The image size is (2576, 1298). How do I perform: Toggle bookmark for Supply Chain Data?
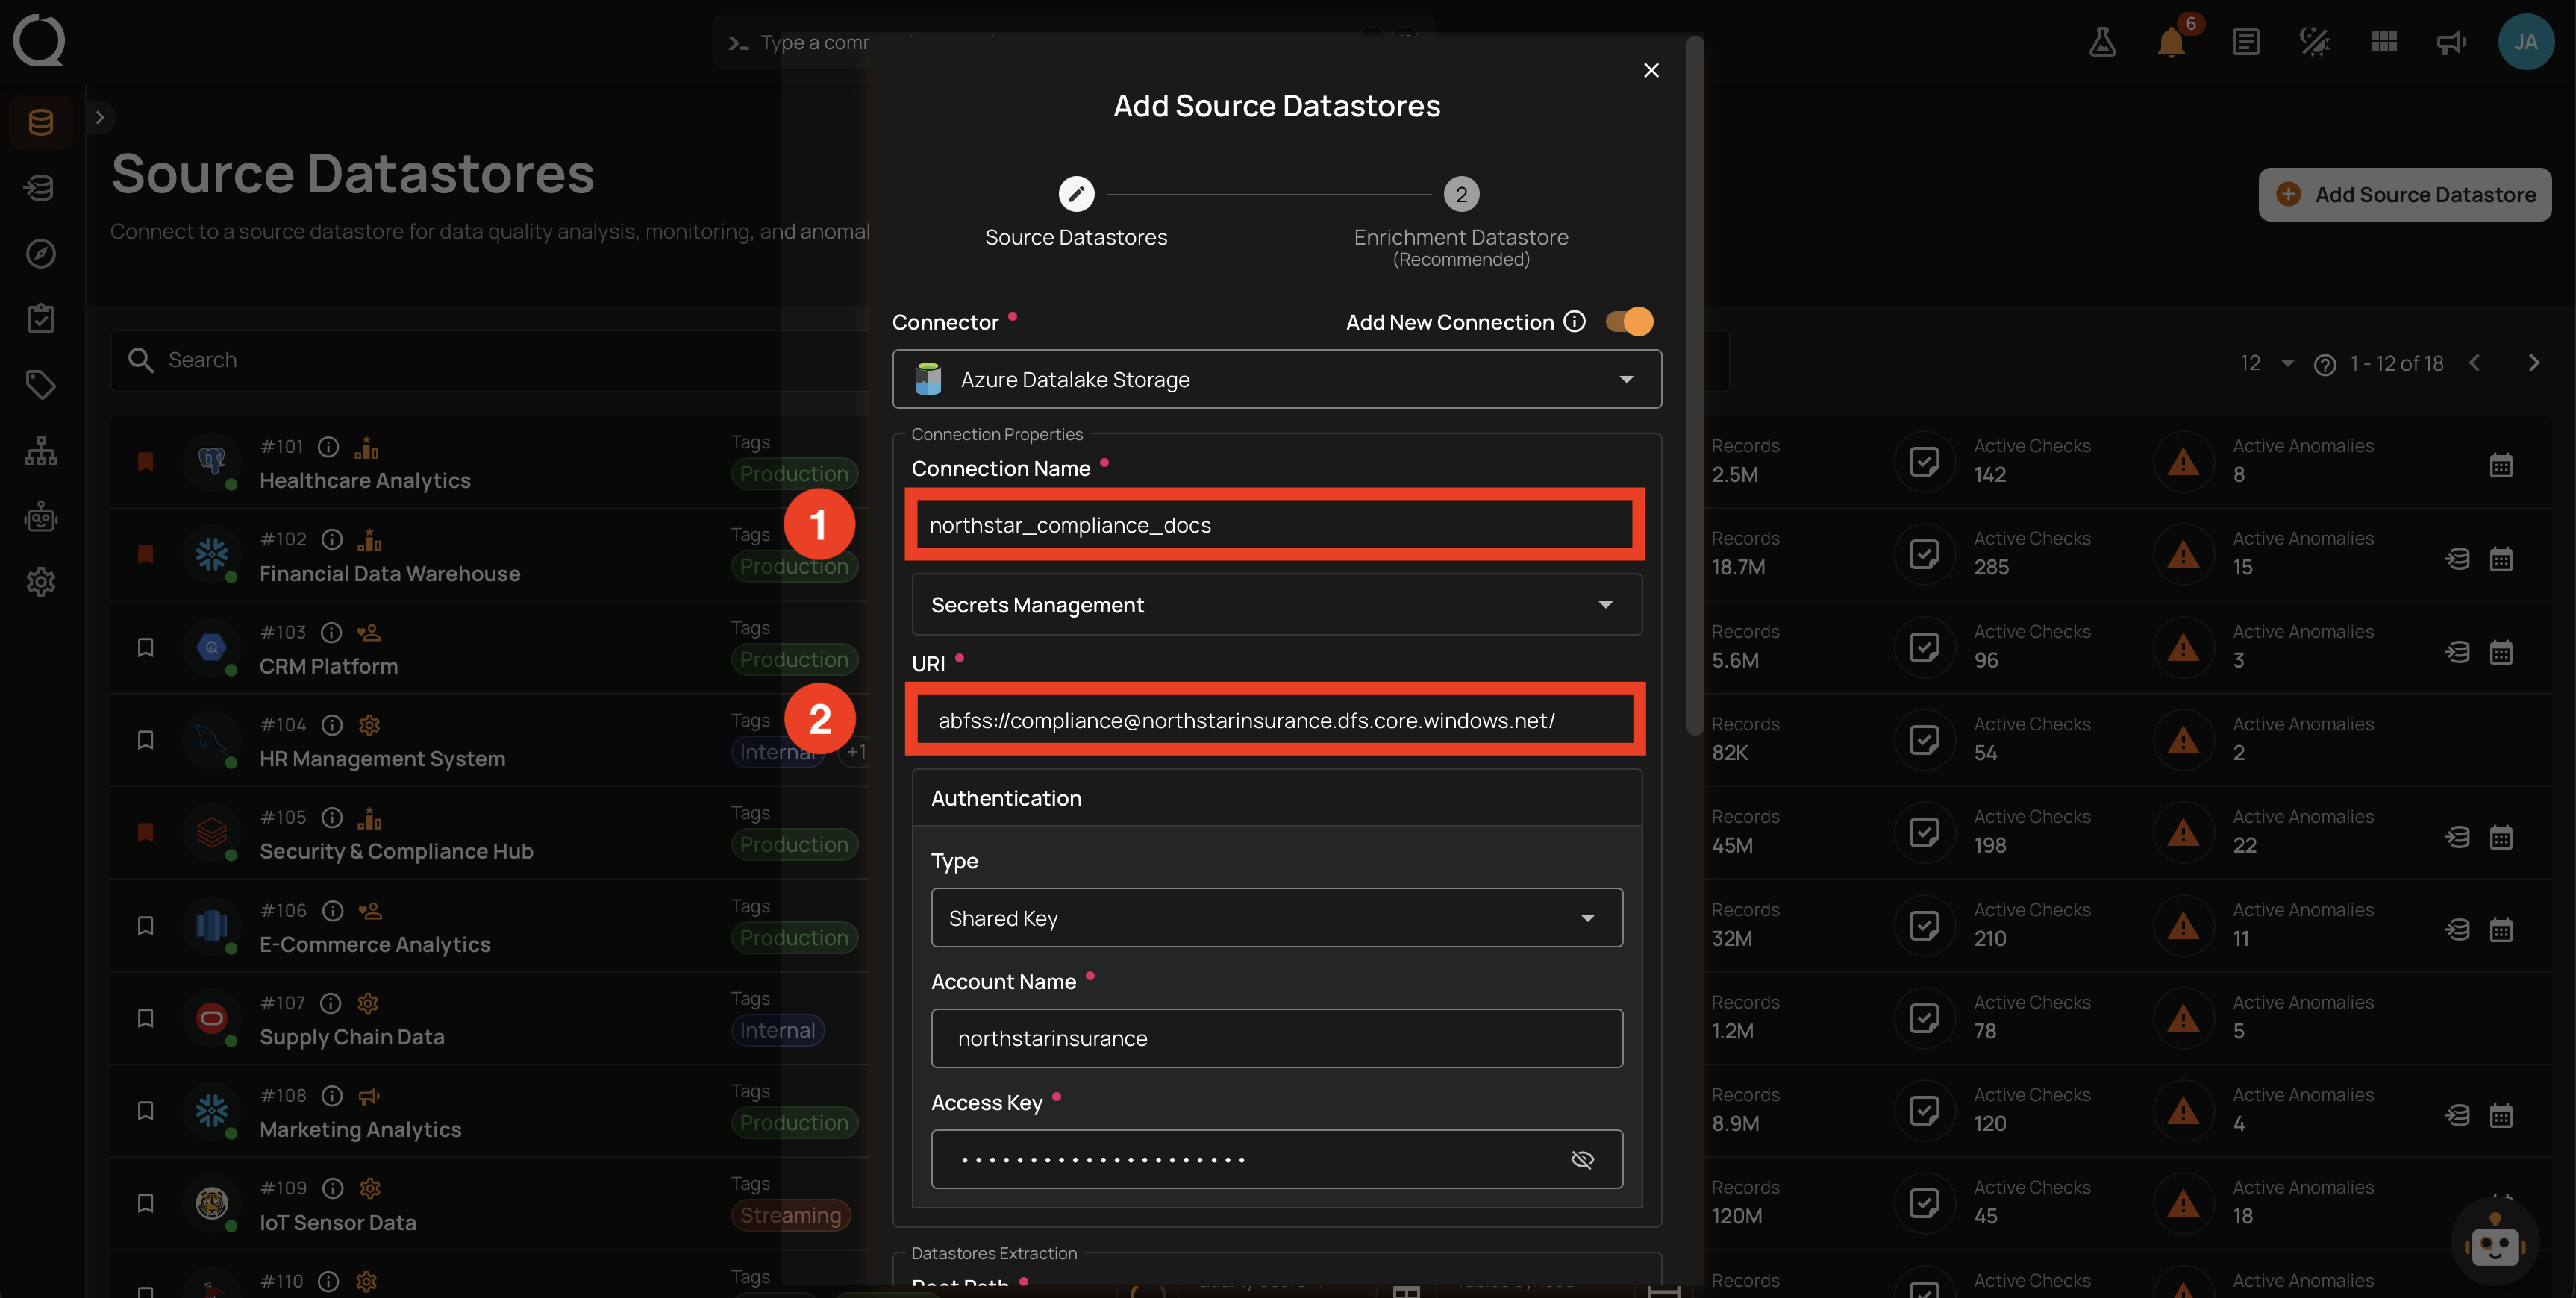(146, 1017)
